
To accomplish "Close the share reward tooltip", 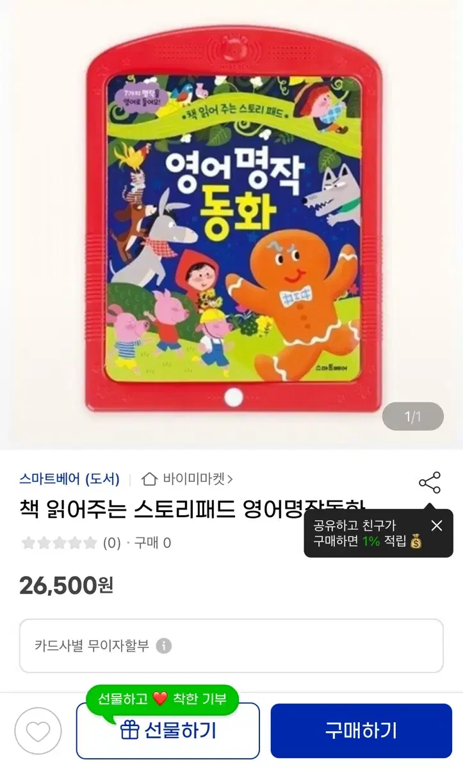I will click(x=437, y=525).
